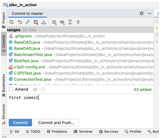
Task: Click the Collapse All icon
Action: coord(78,22)
